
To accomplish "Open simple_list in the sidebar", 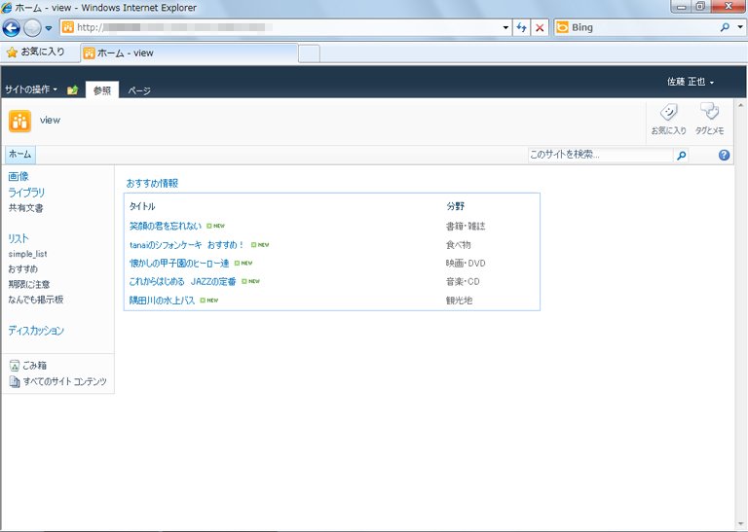I will [x=27, y=255].
